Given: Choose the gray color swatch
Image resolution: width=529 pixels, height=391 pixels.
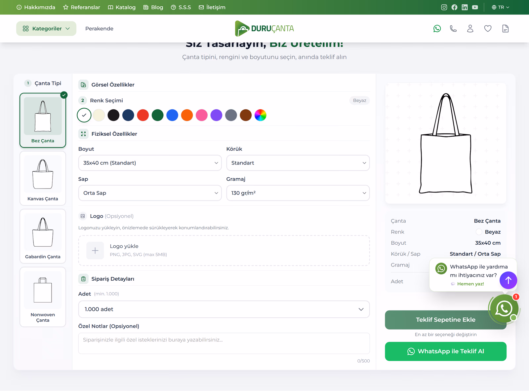Looking at the screenshot, I should pos(231,115).
